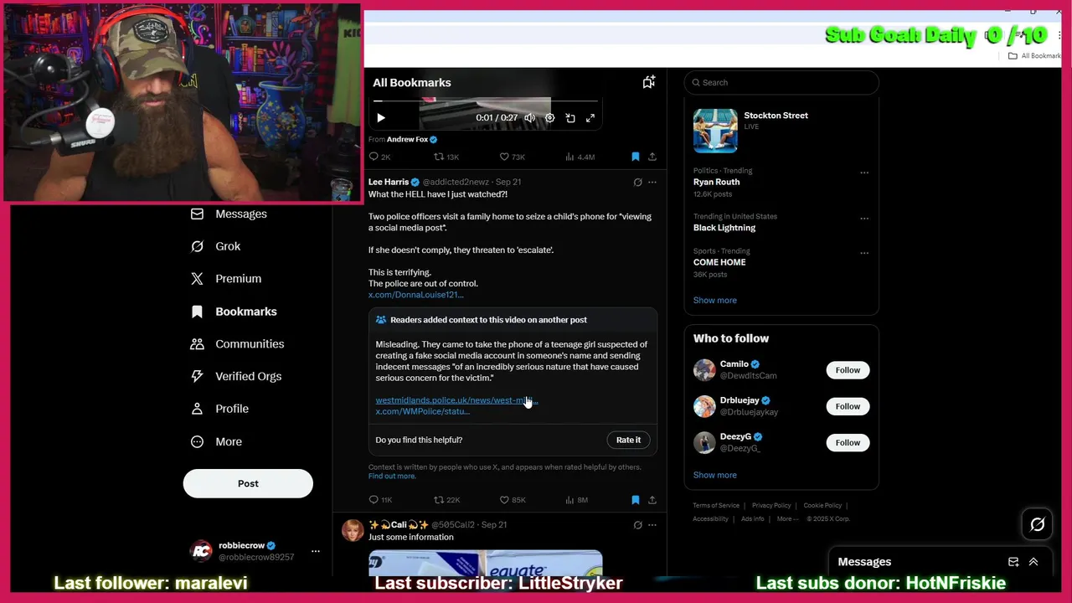Click the Rate it button
The image size is (1072, 603).
click(x=628, y=440)
